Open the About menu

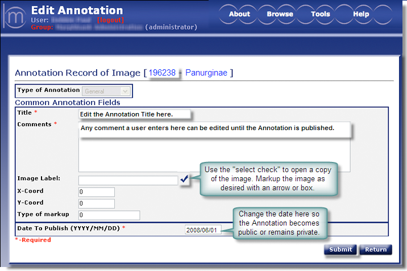tap(239, 14)
